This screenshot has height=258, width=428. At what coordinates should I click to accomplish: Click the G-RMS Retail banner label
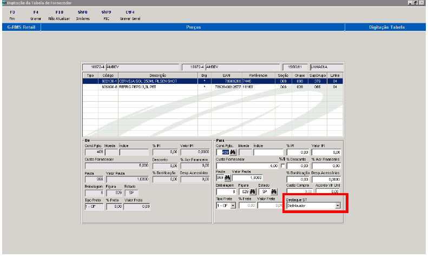point(21,27)
